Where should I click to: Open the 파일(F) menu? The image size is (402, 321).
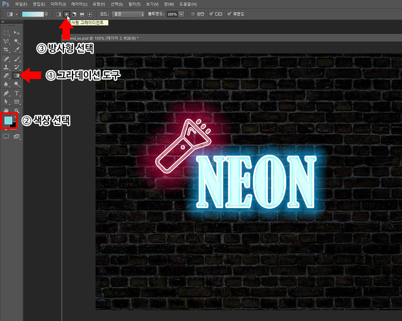[x=21, y=4]
